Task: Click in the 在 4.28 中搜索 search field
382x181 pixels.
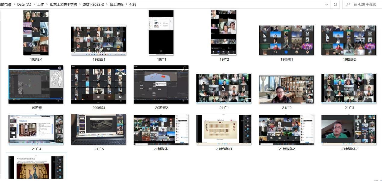Action: point(365,5)
